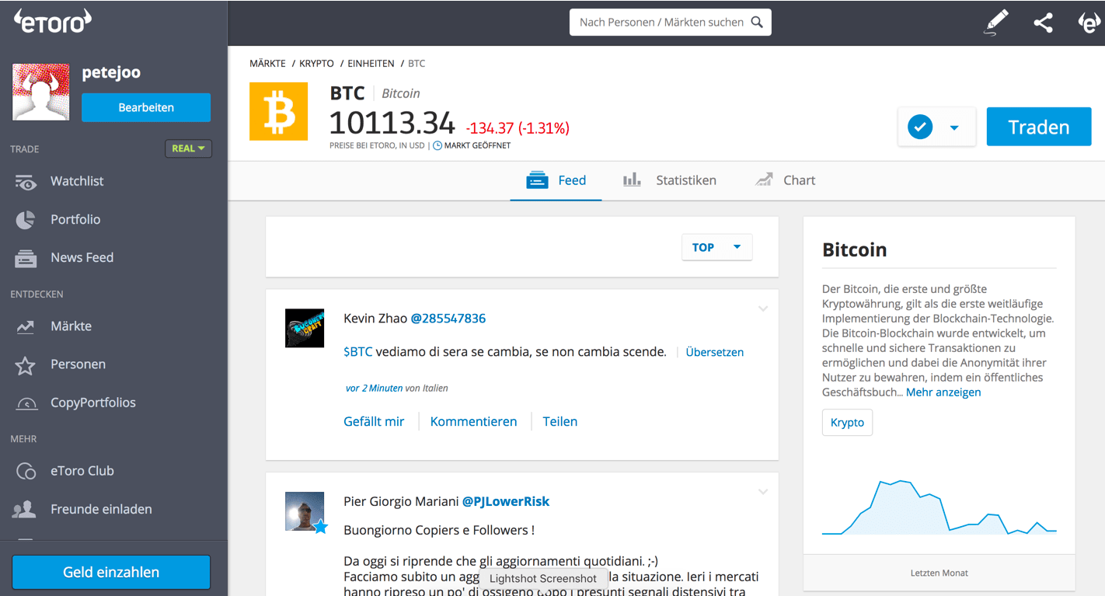Click Gefällt mir on Kevin Zhao's post
This screenshot has height=596, width=1105.
tap(374, 421)
